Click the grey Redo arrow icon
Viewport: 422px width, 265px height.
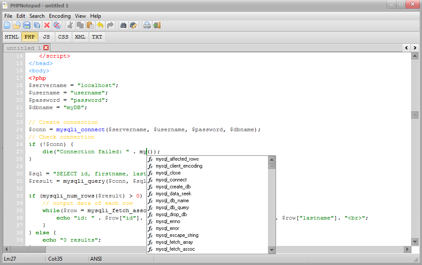[110, 25]
